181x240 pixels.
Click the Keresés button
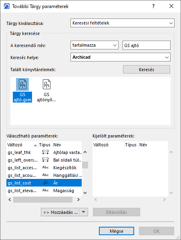[x=147, y=70]
